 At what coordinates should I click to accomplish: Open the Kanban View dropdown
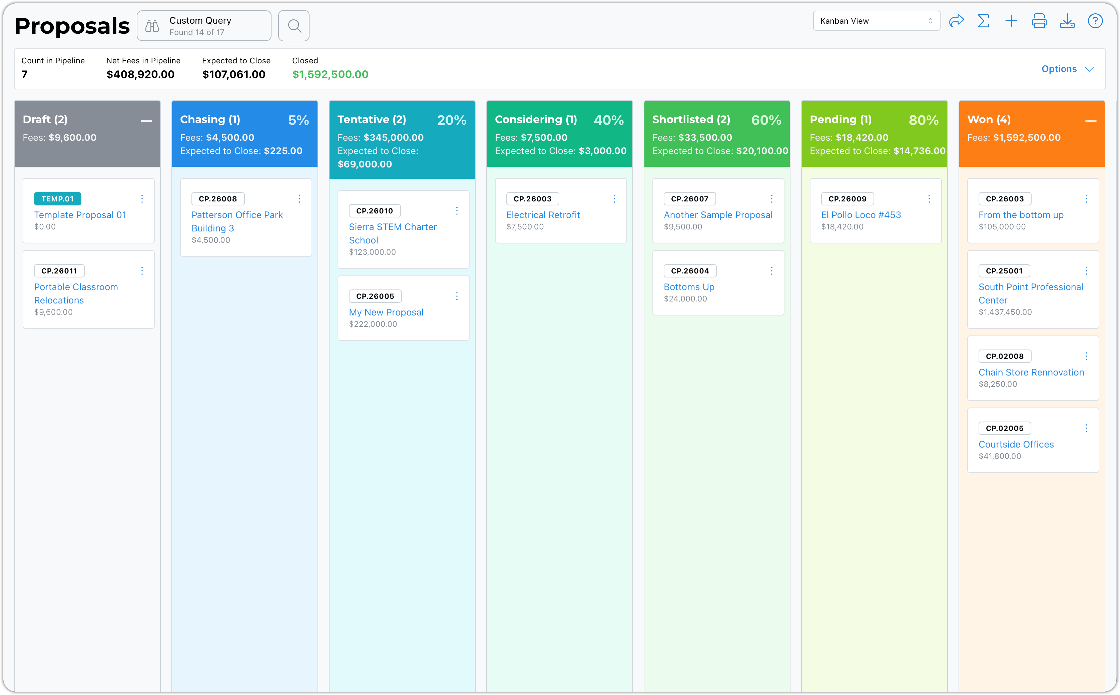[x=877, y=21]
